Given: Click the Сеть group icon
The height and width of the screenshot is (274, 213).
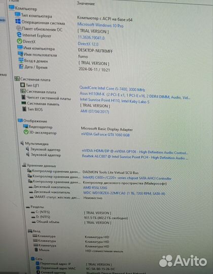Looking at the screenshot, I should (32, 258).
